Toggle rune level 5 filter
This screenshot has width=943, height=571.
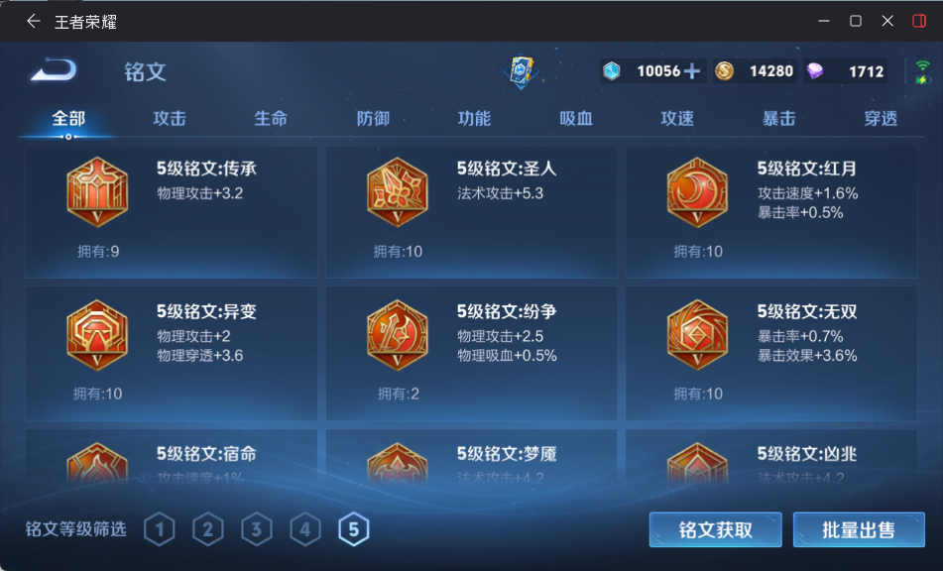(x=354, y=529)
